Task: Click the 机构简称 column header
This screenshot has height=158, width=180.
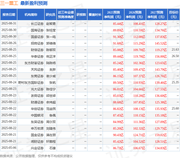Action: coord(31,15)
